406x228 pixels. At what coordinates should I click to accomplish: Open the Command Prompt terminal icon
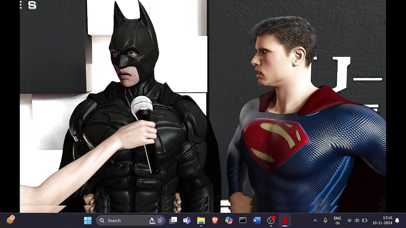pos(243,220)
